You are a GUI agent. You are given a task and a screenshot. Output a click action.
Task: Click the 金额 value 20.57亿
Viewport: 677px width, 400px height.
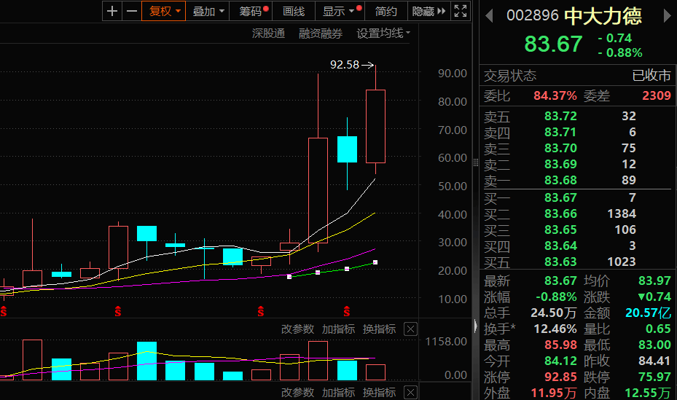[648, 313]
